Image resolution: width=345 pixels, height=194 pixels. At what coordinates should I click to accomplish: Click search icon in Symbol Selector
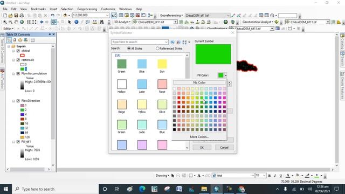pyautogui.click(x=172, y=42)
